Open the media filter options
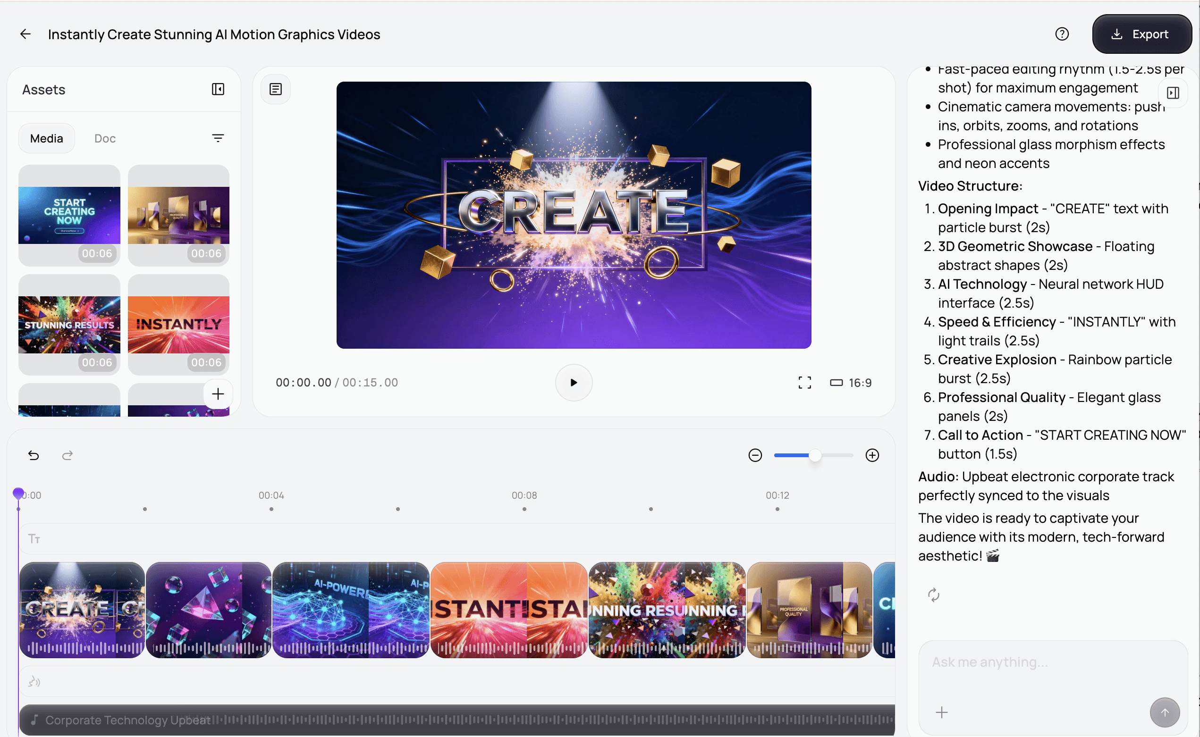This screenshot has height=737, width=1200. 218,138
